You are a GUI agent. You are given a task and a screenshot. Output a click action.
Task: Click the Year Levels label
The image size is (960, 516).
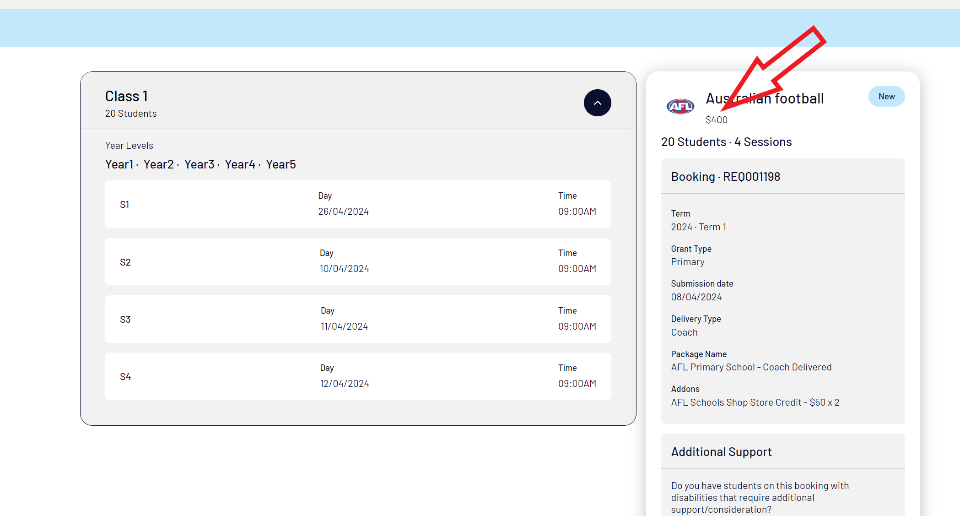tap(129, 146)
